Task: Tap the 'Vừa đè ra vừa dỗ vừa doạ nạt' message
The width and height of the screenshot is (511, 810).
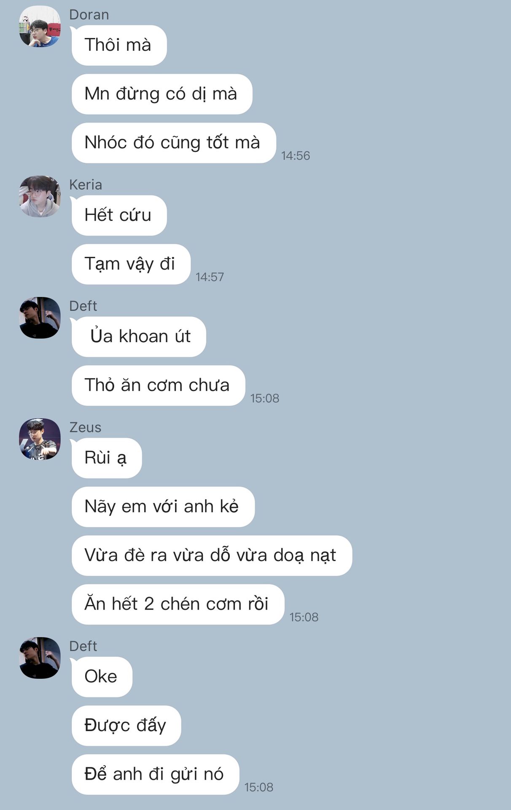Action: tap(212, 556)
